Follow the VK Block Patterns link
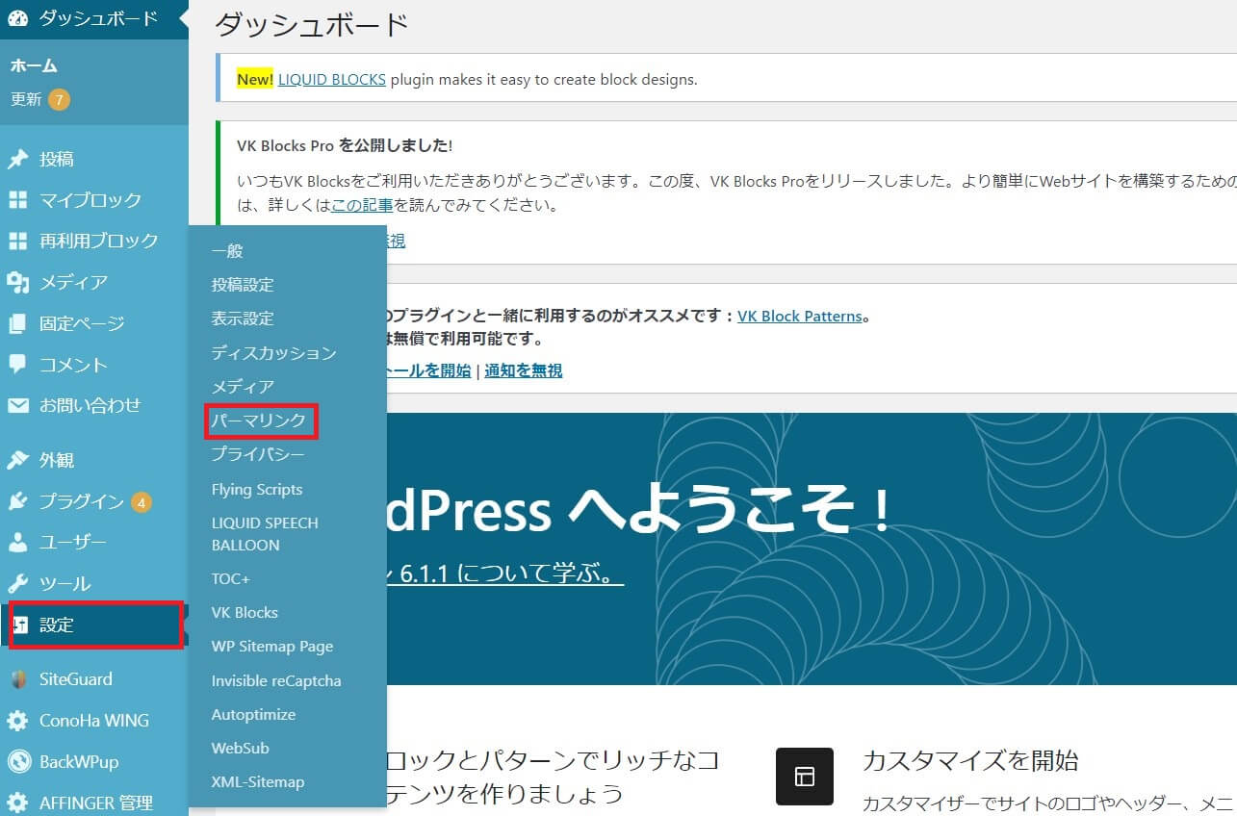Screen dimensions: 1237x816 coord(800,316)
